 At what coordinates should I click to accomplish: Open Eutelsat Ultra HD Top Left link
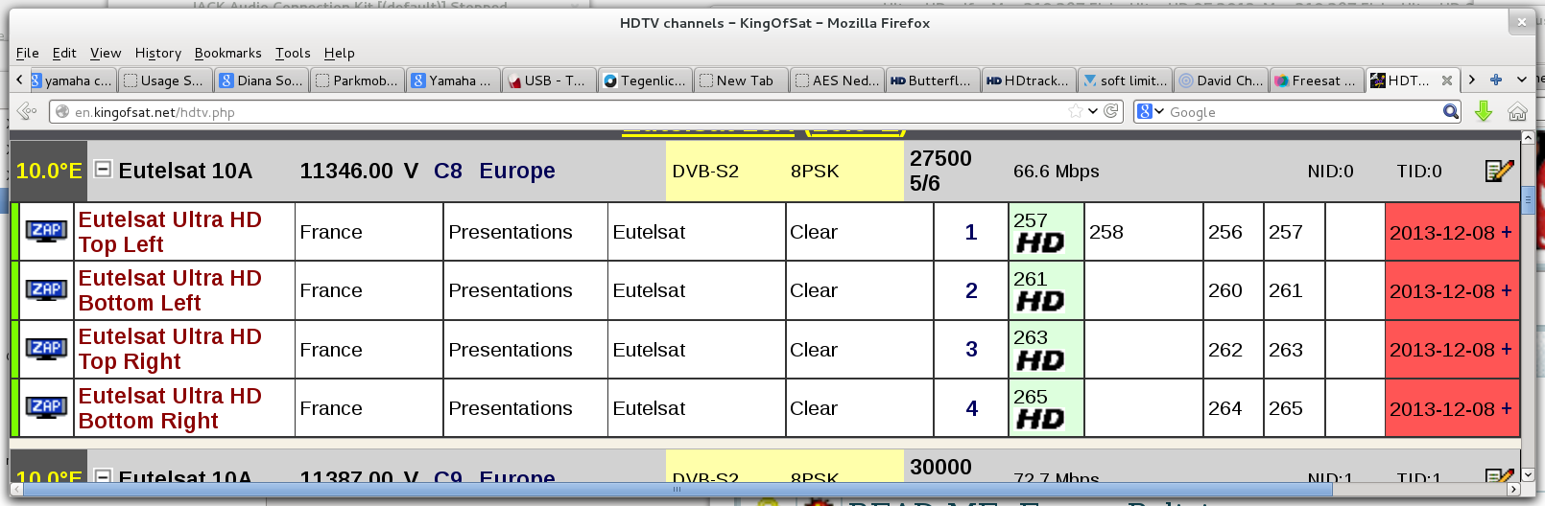point(170,232)
